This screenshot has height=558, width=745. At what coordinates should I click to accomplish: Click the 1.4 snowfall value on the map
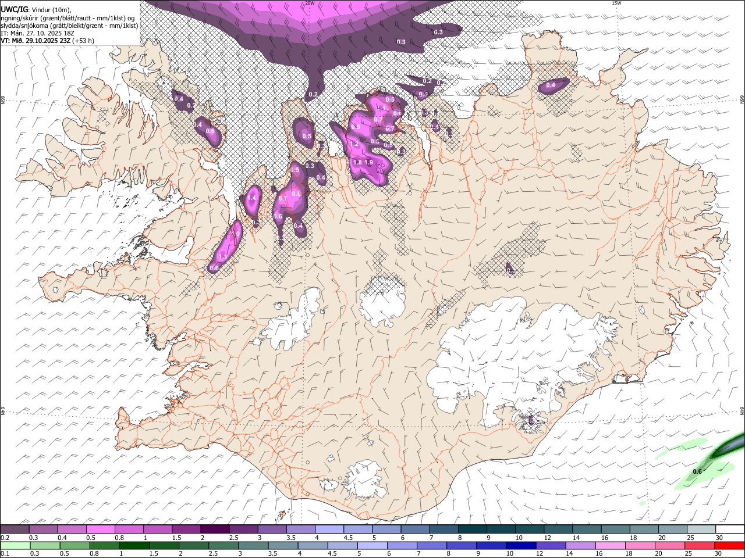[252, 198]
